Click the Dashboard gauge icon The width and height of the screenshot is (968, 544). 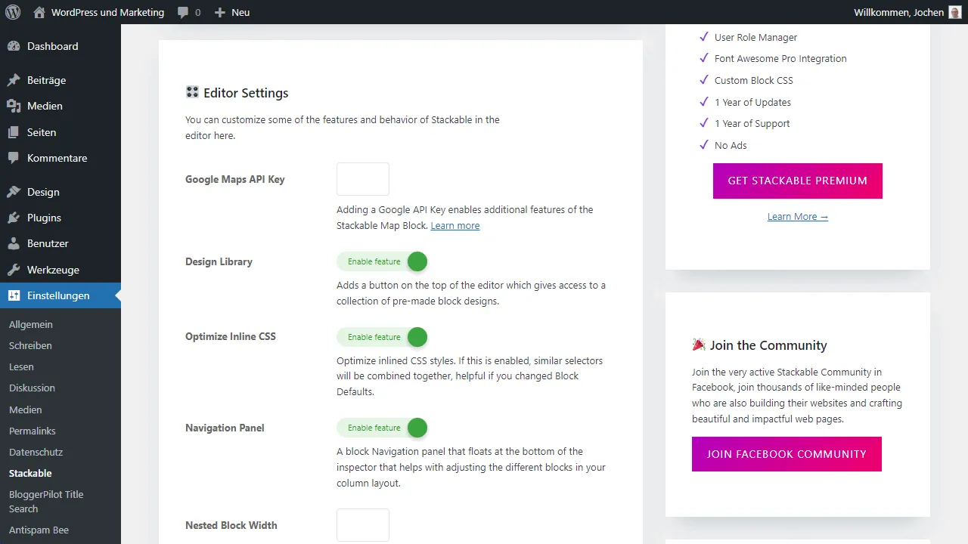point(14,46)
